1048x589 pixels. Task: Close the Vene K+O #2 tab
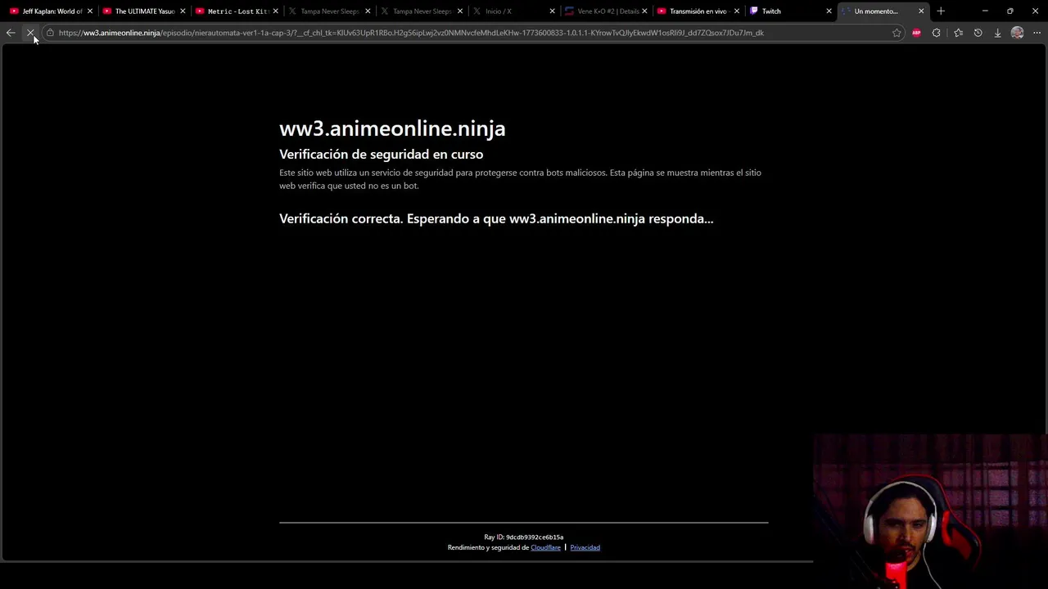pos(645,11)
